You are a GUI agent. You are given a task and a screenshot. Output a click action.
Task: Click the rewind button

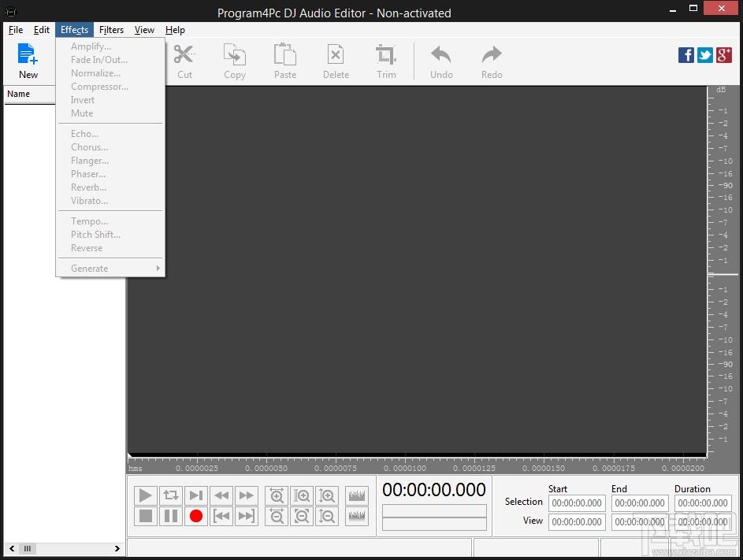pyautogui.click(x=221, y=495)
